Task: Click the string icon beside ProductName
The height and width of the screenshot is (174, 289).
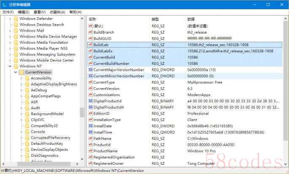Action: [90, 151]
